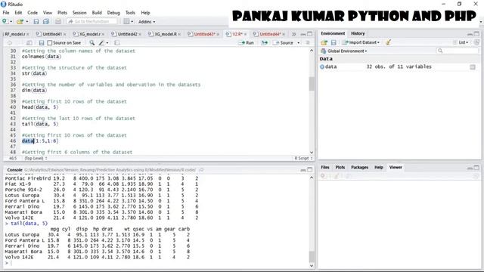Click the Print icon in main toolbar
484x272 pixels.
57,22
